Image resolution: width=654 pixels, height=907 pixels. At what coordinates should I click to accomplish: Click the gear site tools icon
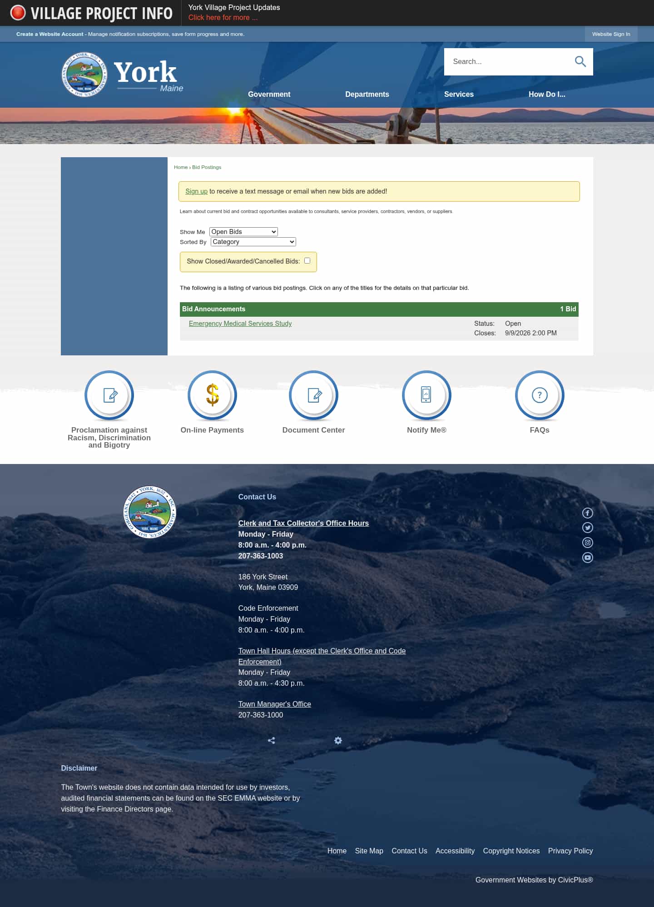click(338, 740)
